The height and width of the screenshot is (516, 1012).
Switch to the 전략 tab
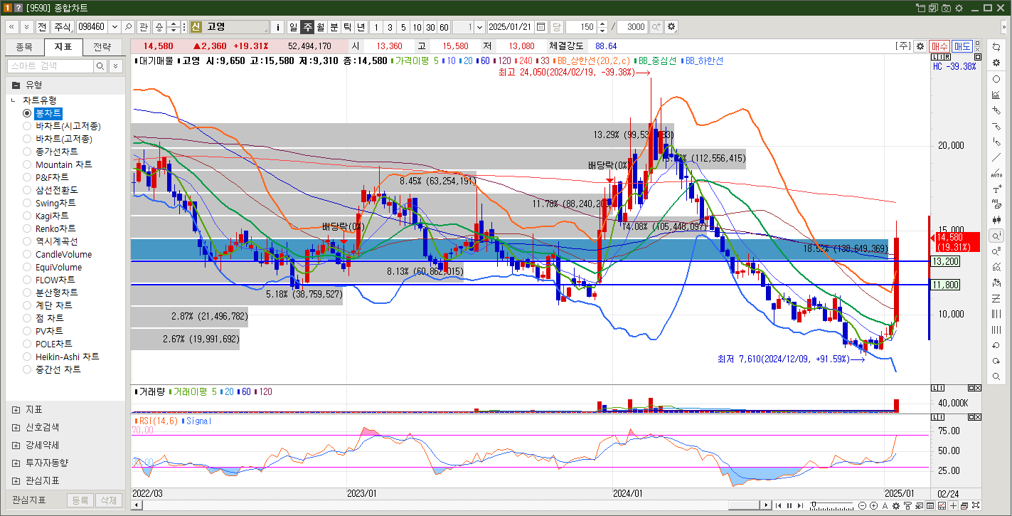click(x=102, y=47)
